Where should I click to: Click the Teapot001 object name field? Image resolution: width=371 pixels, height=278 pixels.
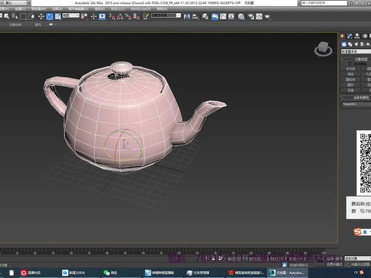356,104
